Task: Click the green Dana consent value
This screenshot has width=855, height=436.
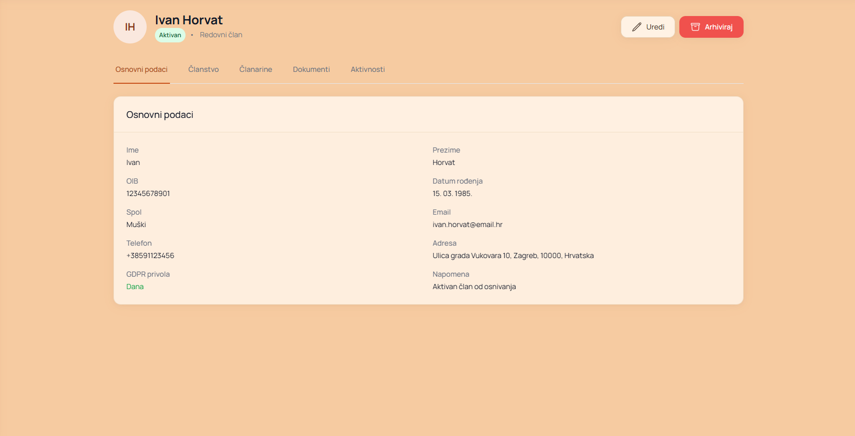Action: point(135,287)
